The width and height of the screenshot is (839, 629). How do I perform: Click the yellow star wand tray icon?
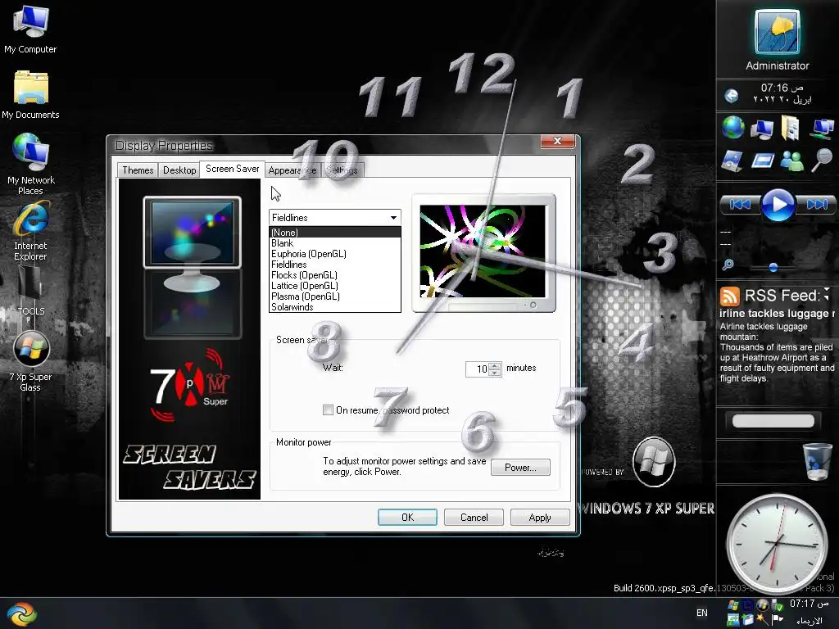pyautogui.click(x=762, y=619)
